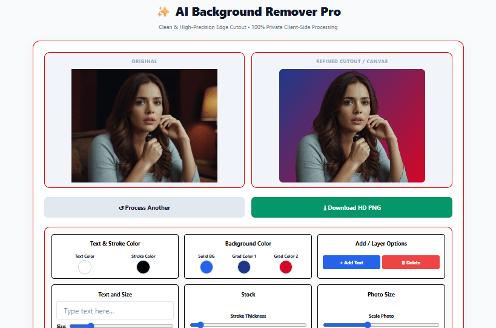Viewport: 496px width, 328px height.
Task: Add a new text layer
Action: tap(351, 263)
